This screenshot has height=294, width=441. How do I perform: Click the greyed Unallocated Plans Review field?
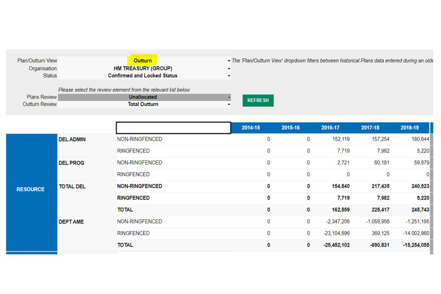pyautogui.click(x=143, y=97)
